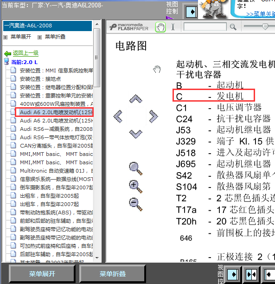Click the J695 - 起动机继电器 entry
275x284 pixels.
(223, 164)
